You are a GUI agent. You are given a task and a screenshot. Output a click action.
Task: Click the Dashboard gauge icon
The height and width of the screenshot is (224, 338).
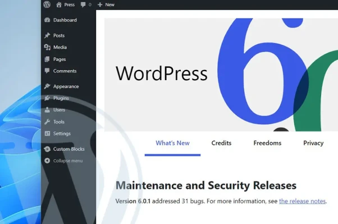click(x=47, y=20)
